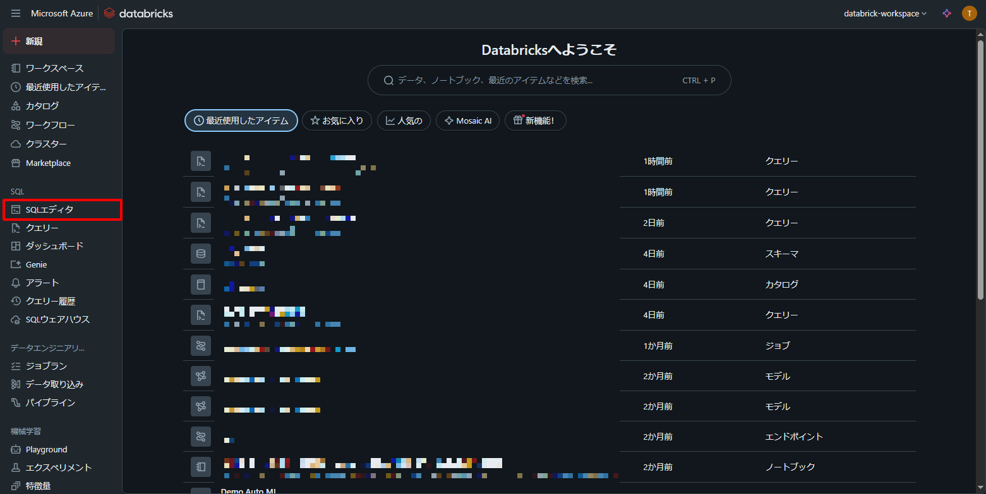Viewport: 986px width, 494px height.
Task: Open the スキーマ item from 4日前
Action: pyautogui.click(x=549, y=254)
